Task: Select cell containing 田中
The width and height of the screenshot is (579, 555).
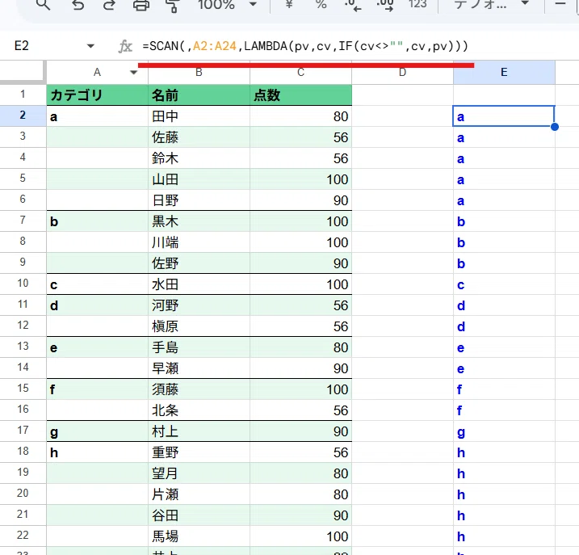Action: [199, 116]
